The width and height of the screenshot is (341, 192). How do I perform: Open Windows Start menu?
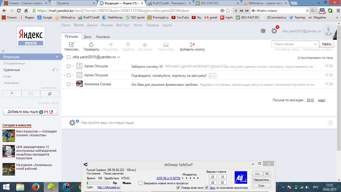point(6,187)
